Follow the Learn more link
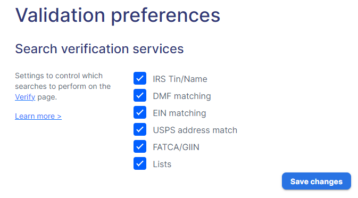The width and height of the screenshot is (358, 198). [38, 116]
